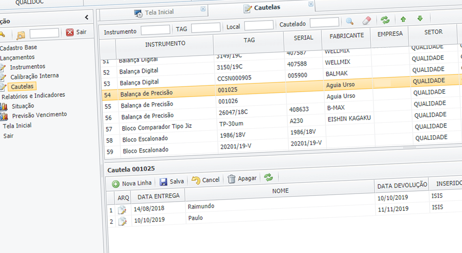This screenshot has height=253, width=462.
Task: Clear filters with the eraser icon
Action: (x=366, y=20)
